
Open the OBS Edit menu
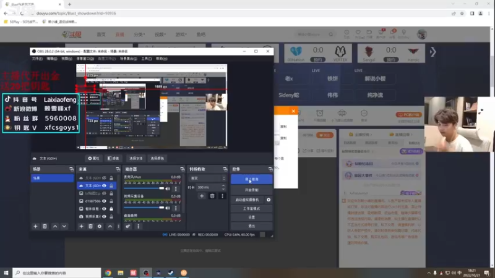pos(52,59)
